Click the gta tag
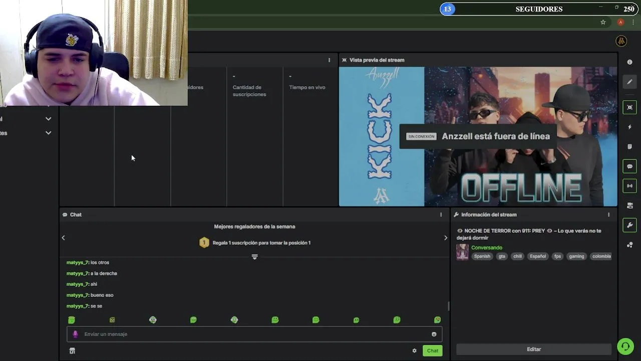 (502, 256)
